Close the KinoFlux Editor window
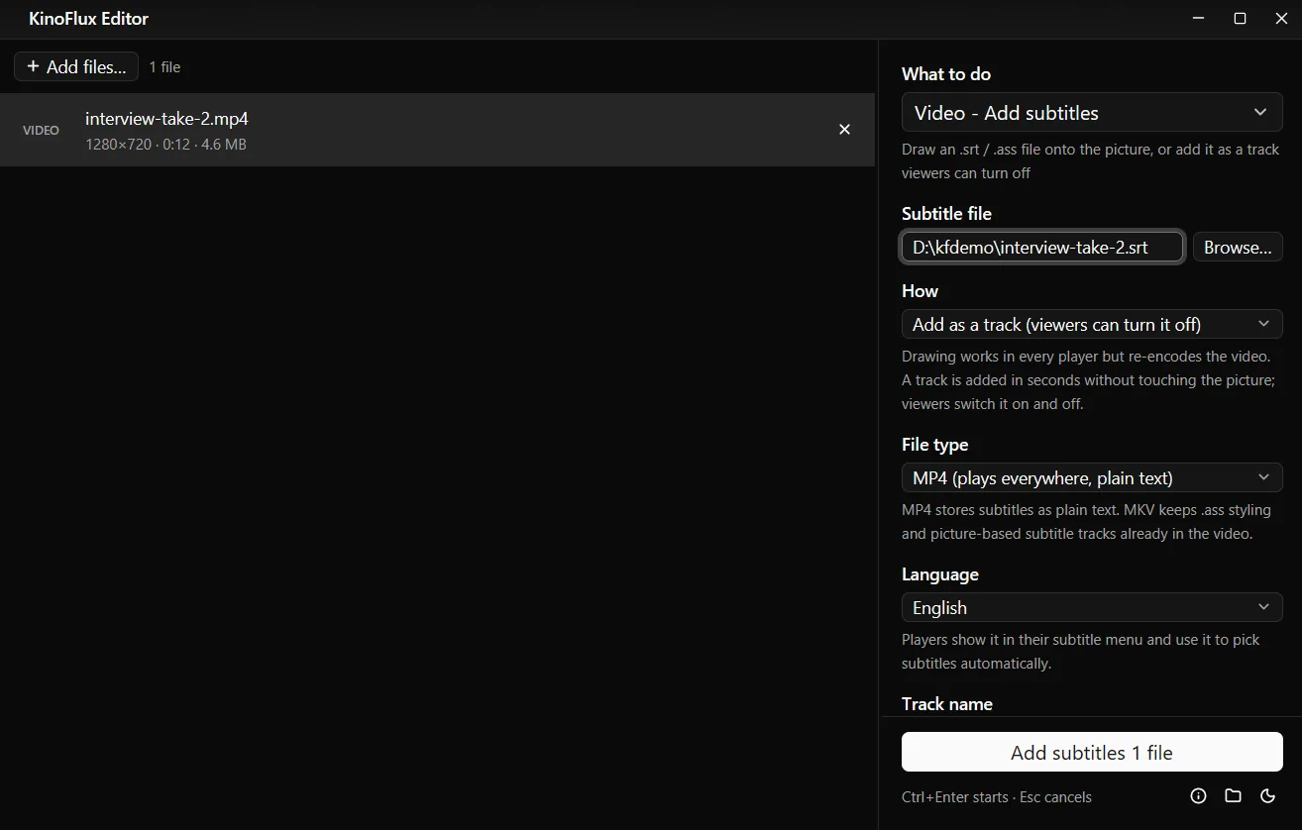The height and width of the screenshot is (830, 1302). [x=1280, y=19]
